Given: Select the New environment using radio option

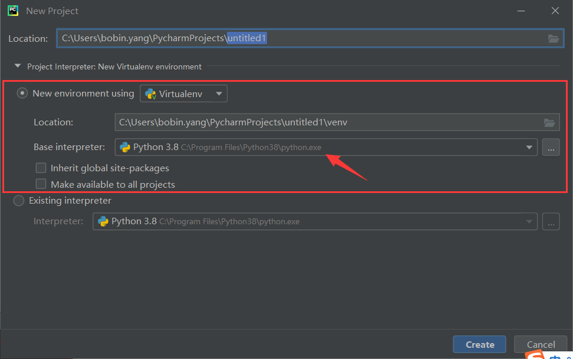Looking at the screenshot, I should click(22, 92).
